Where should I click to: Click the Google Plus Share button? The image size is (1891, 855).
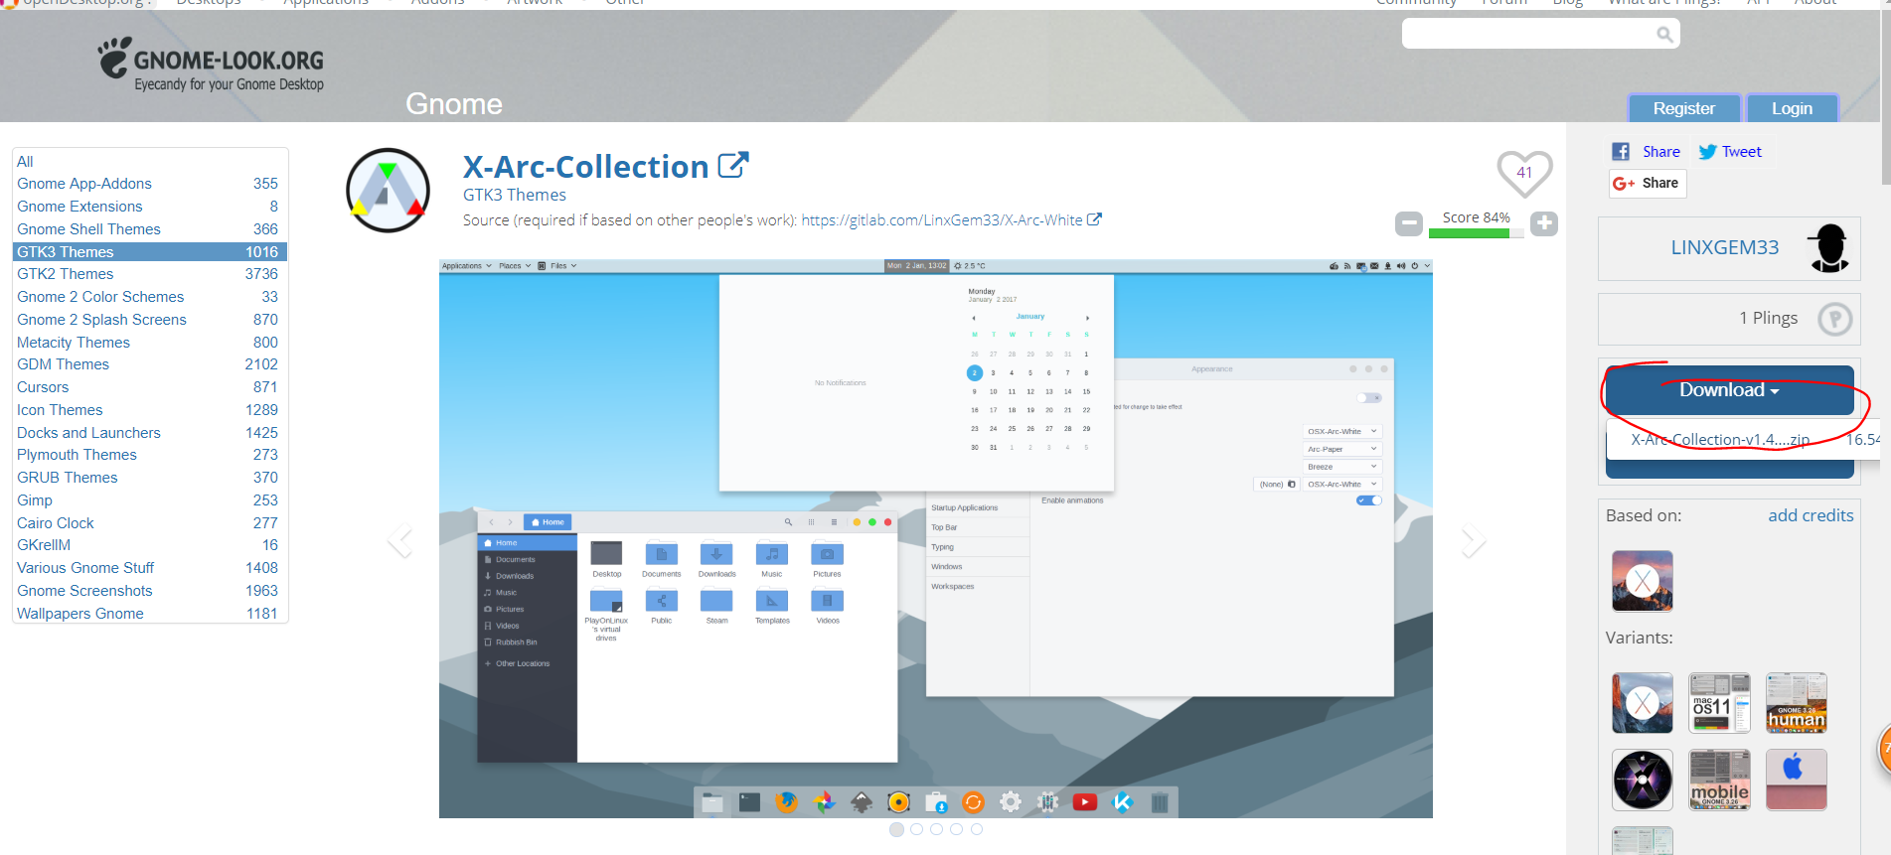[1648, 183]
